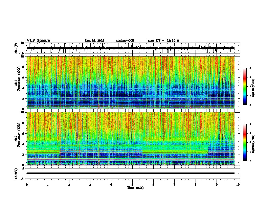Click the "ch.3(V)" axis label
The height and width of the screenshot is (207, 268).
[x=16, y=174]
